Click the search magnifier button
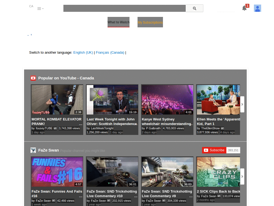The height and width of the screenshot is (206, 274). point(194,8)
